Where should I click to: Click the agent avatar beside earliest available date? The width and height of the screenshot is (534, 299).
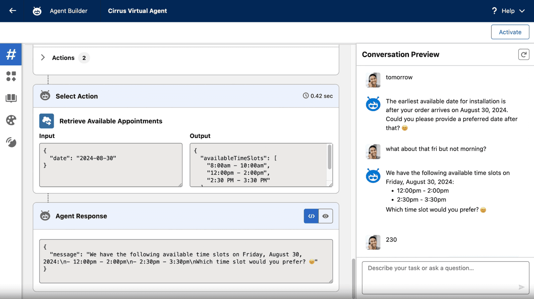click(x=373, y=104)
